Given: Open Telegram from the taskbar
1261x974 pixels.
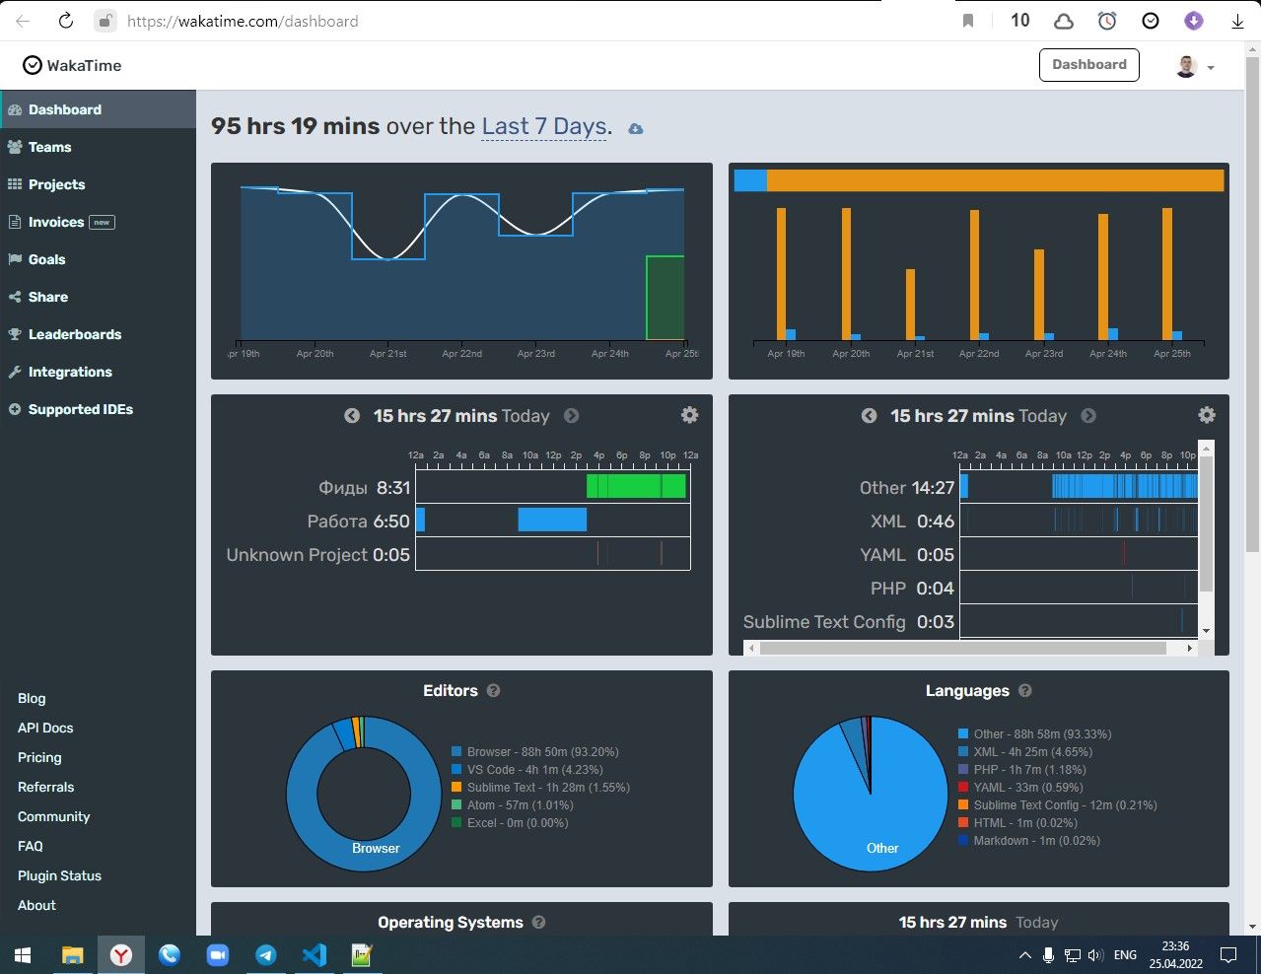Looking at the screenshot, I should point(266,954).
